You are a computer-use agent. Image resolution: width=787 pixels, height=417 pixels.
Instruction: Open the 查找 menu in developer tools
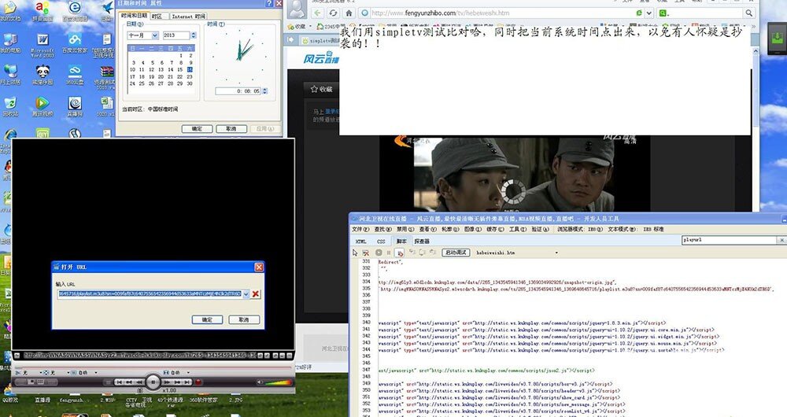tap(383, 229)
